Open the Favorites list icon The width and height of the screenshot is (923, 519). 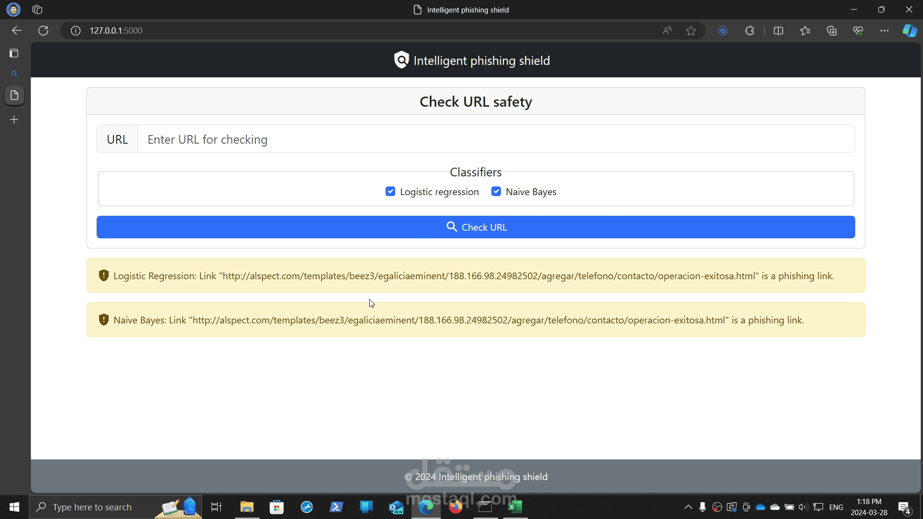pyautogui.click(x=805, y=31)
